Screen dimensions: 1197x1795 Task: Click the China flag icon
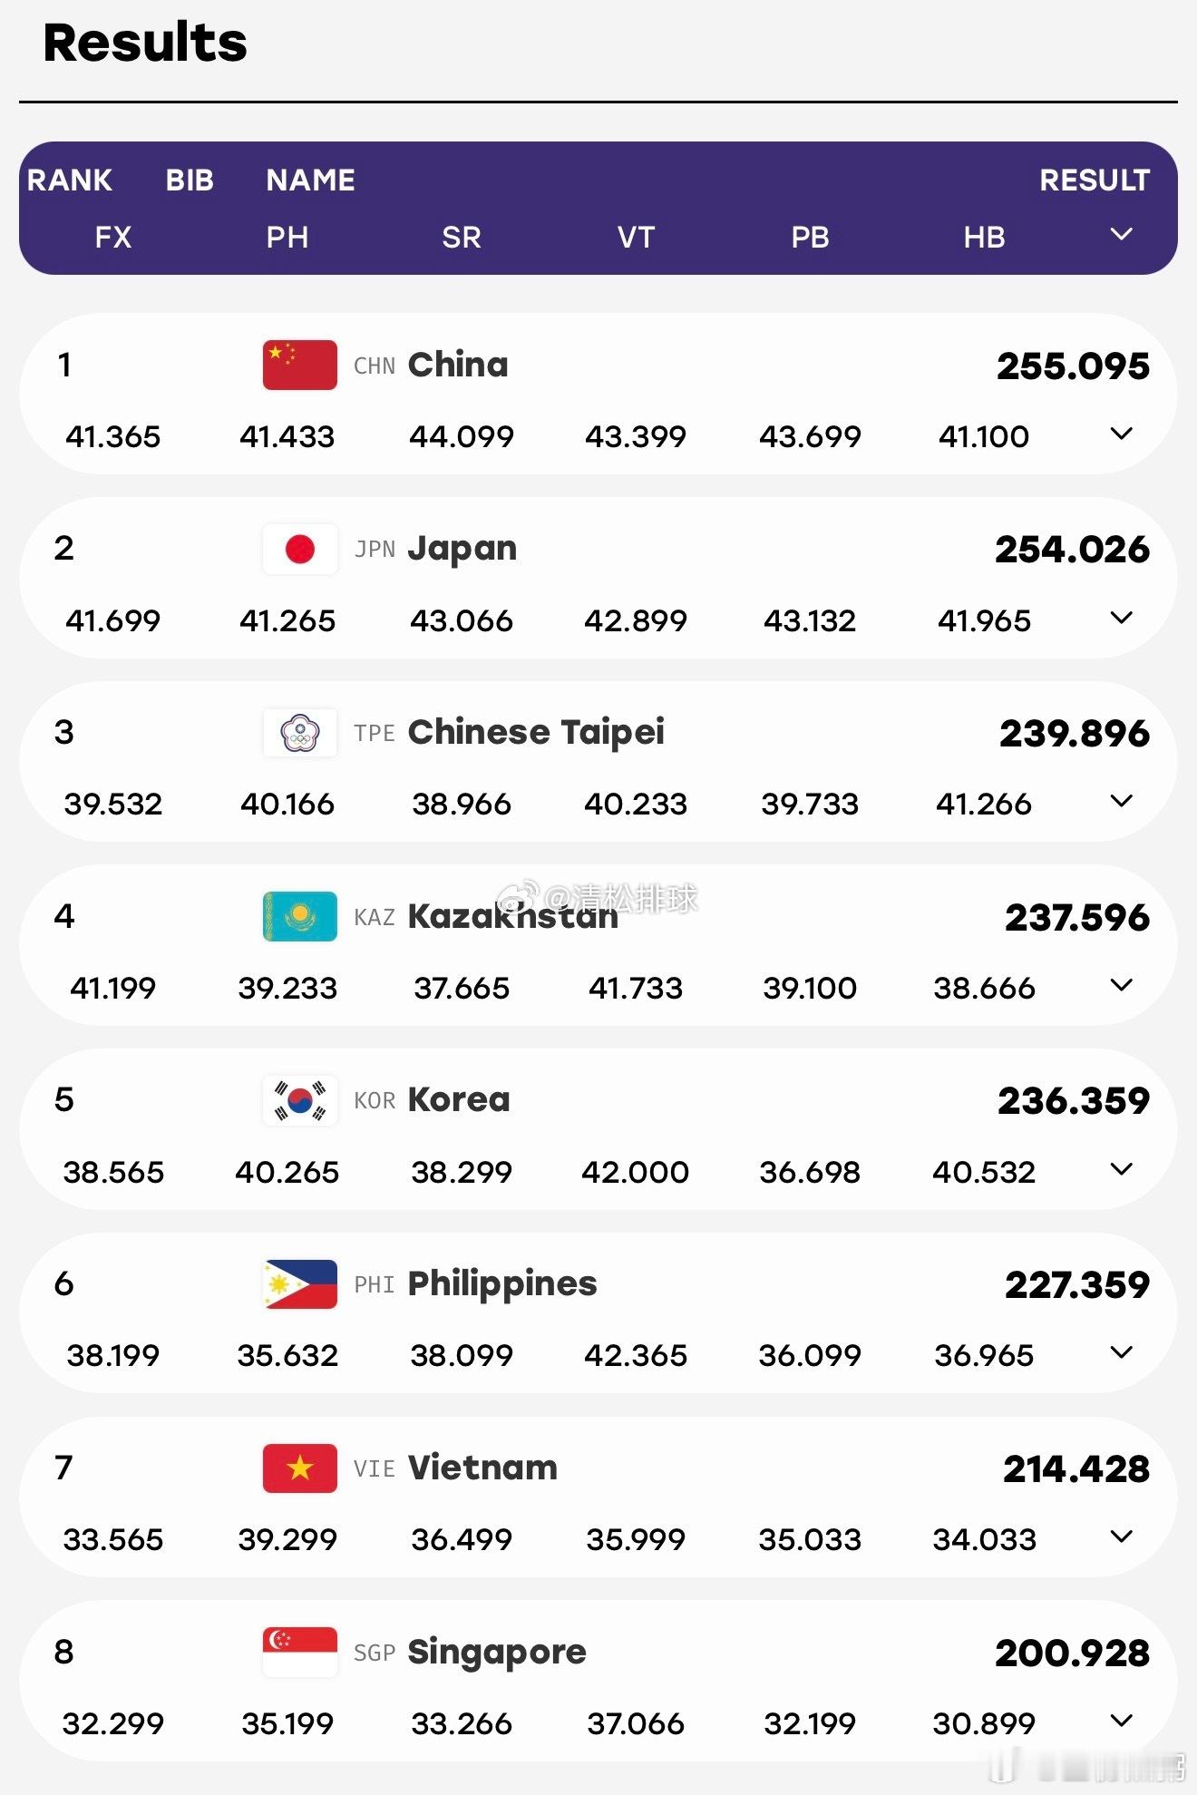pyautogui.click(x=299, y=365)
